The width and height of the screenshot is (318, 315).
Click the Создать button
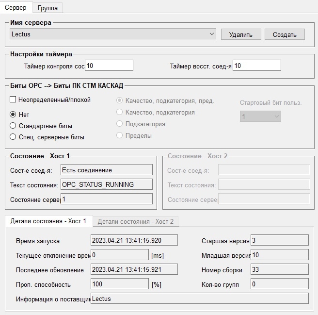click(x=285, y=34)
